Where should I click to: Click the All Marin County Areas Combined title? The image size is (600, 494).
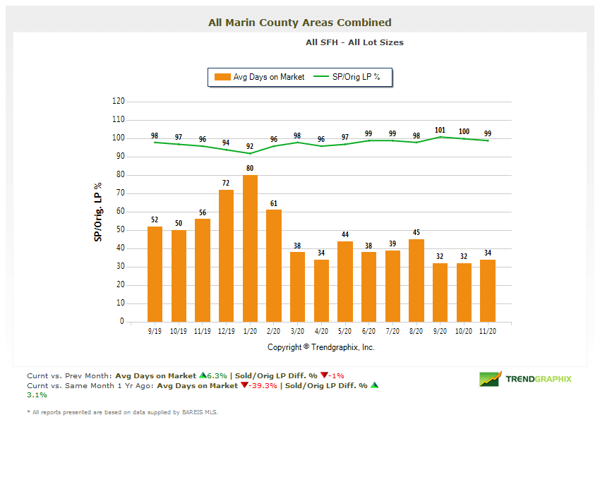pyautogui.click(x=300, y=23)
